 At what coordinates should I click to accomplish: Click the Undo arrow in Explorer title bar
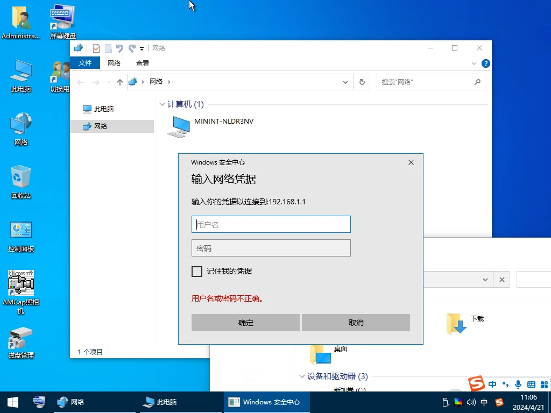point(119,48)
